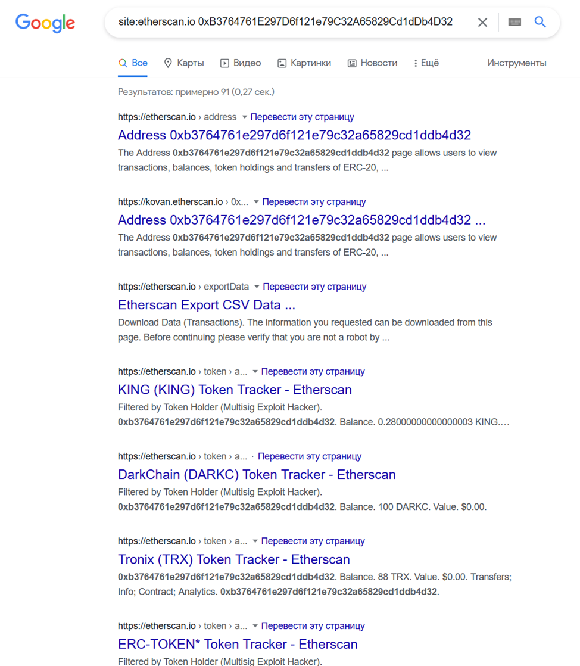Clear the search query with the X icon
Image resolution: width=580 pixels, height=666 pixels.
pos(482,21)
